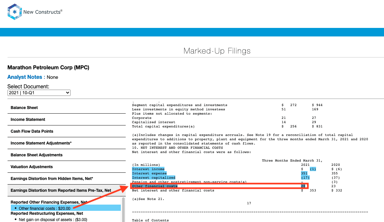Click the highlighted value 20 for other financial costs
The width and height of the screenshot is (384, 222).
coord(303,186)
